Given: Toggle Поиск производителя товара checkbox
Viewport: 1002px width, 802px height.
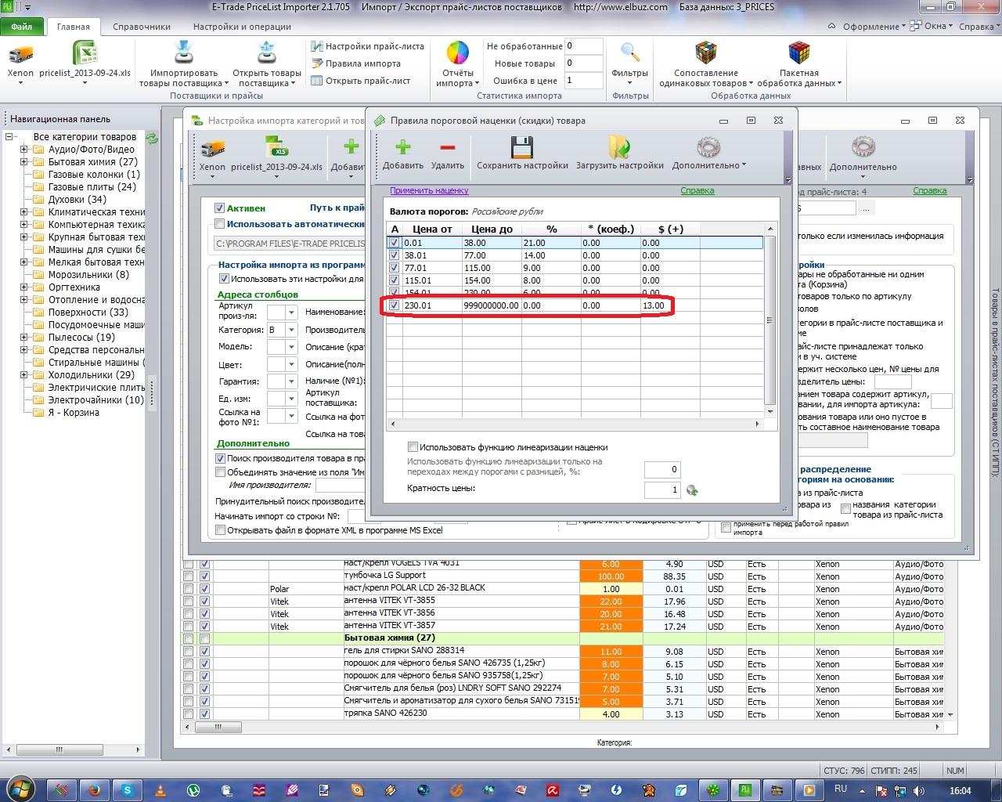Looking at the screenshot, I should click(221, 458).
